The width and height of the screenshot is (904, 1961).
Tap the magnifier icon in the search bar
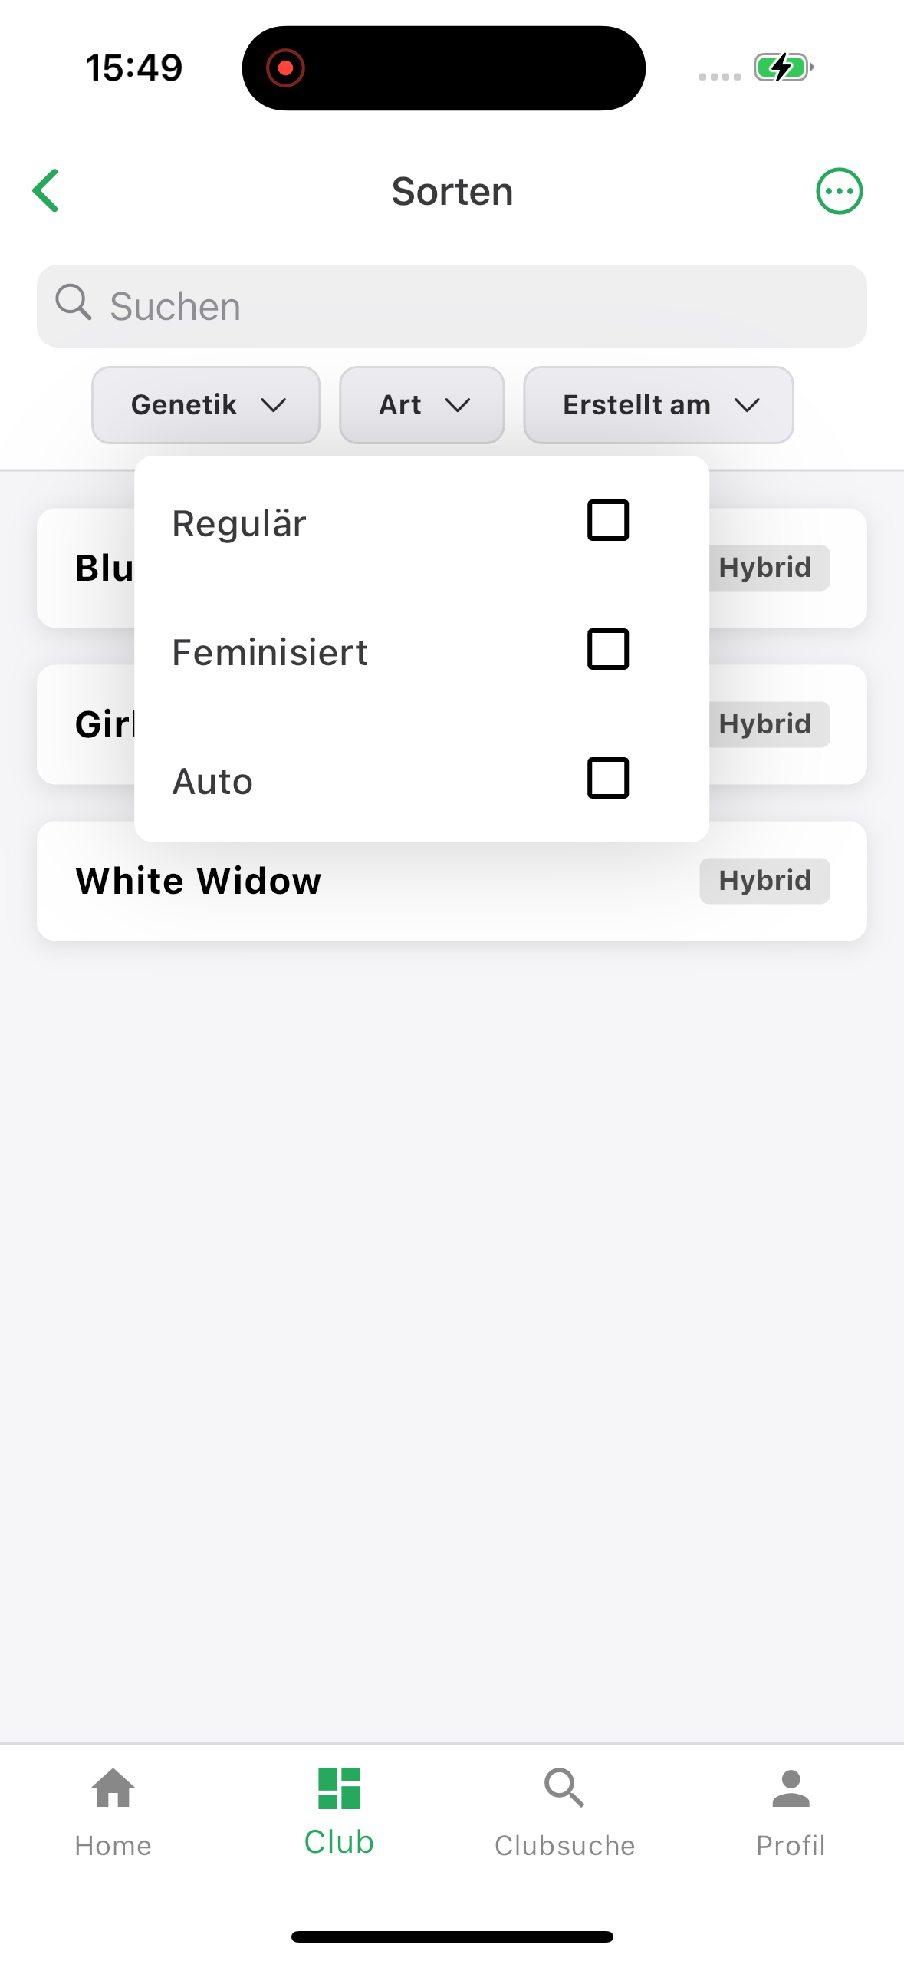click(x=74, y=303)
